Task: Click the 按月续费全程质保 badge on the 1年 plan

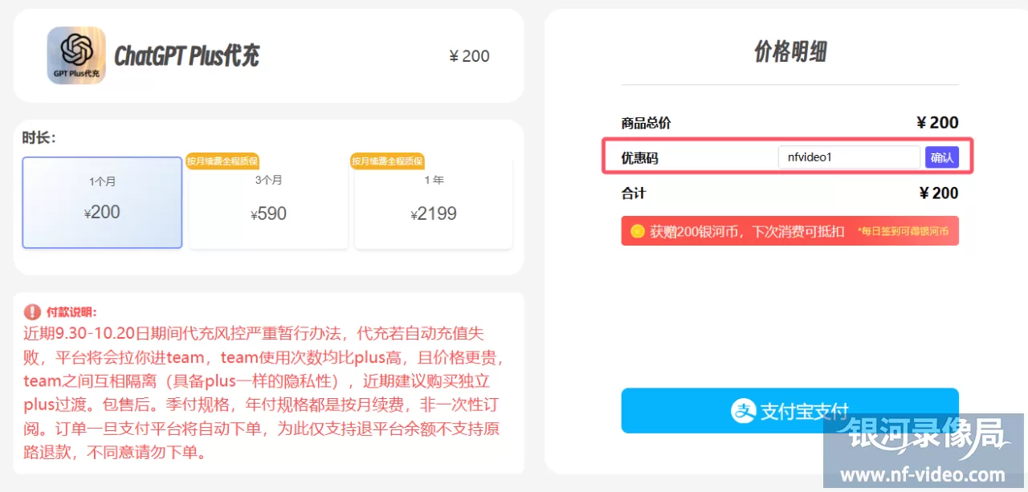Action: tap(388, 161)
